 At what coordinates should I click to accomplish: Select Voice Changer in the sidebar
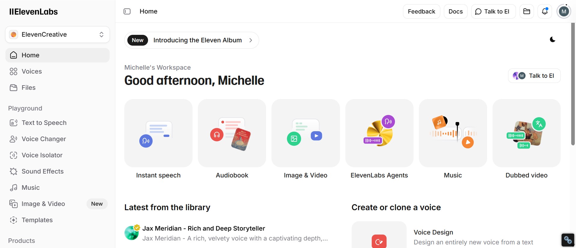(x=57, y=139)
